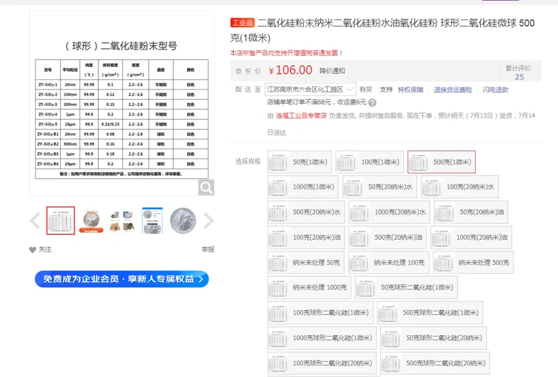Click the 免费成为企业会员 banner button
This screenshot has height=377, width=558.
pos(121,279)
